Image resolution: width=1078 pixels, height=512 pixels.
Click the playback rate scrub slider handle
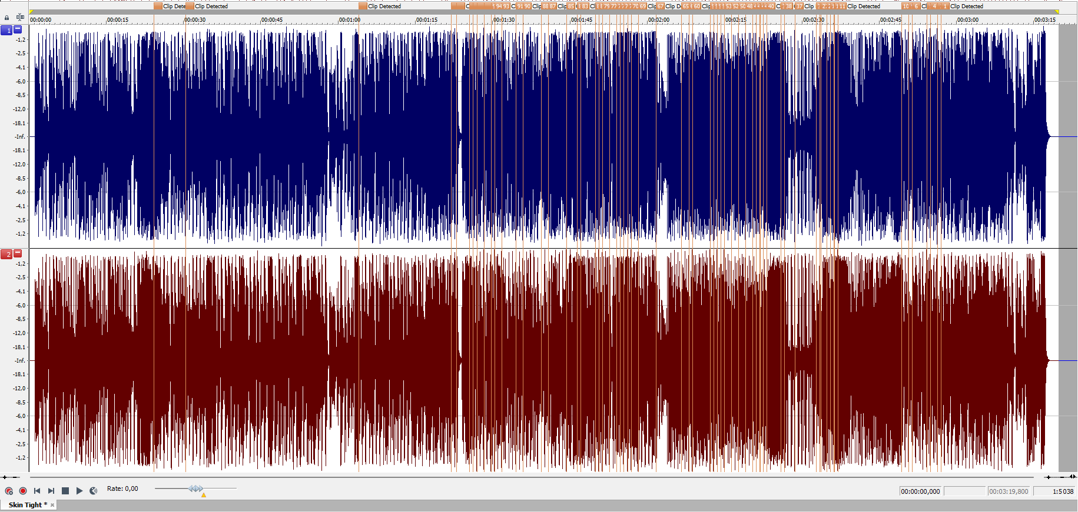pos(196,488)
